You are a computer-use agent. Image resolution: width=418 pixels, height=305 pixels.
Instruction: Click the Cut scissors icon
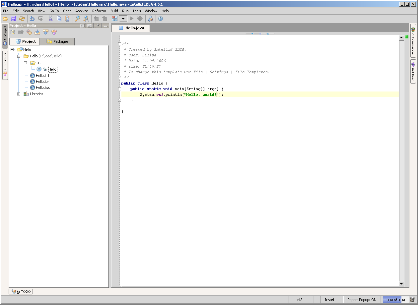[x=51, y=19]
